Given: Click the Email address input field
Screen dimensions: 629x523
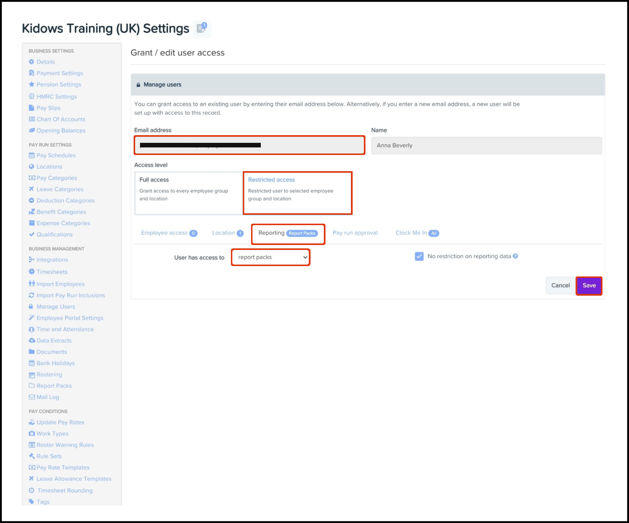Looking at the screenshot, I should (249, 145).
